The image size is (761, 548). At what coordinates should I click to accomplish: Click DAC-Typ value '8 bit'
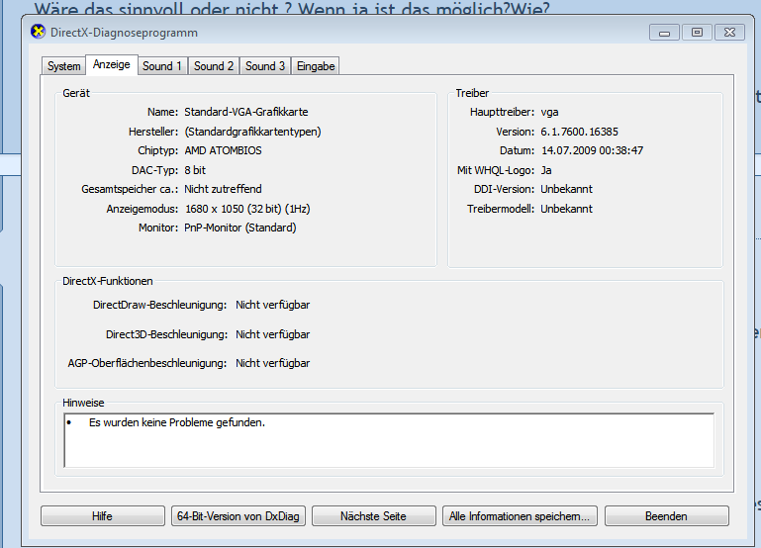click(195, 170)
